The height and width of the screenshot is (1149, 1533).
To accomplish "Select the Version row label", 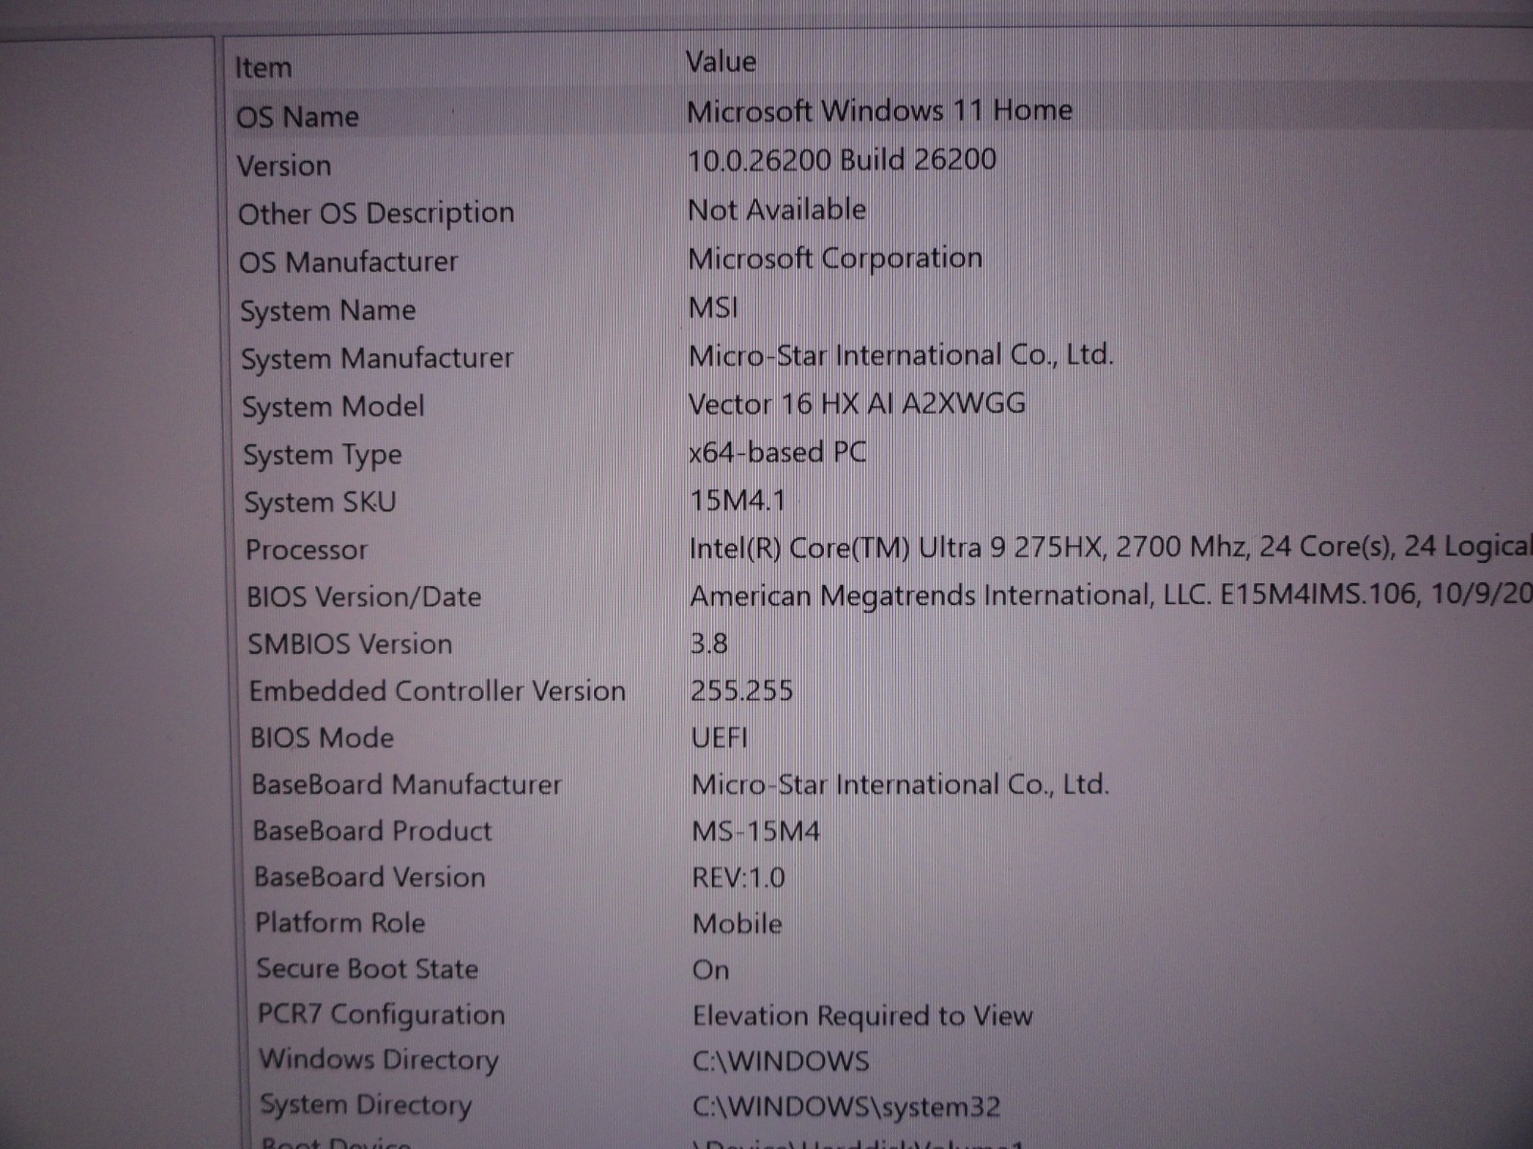I will tap(285, 166).
